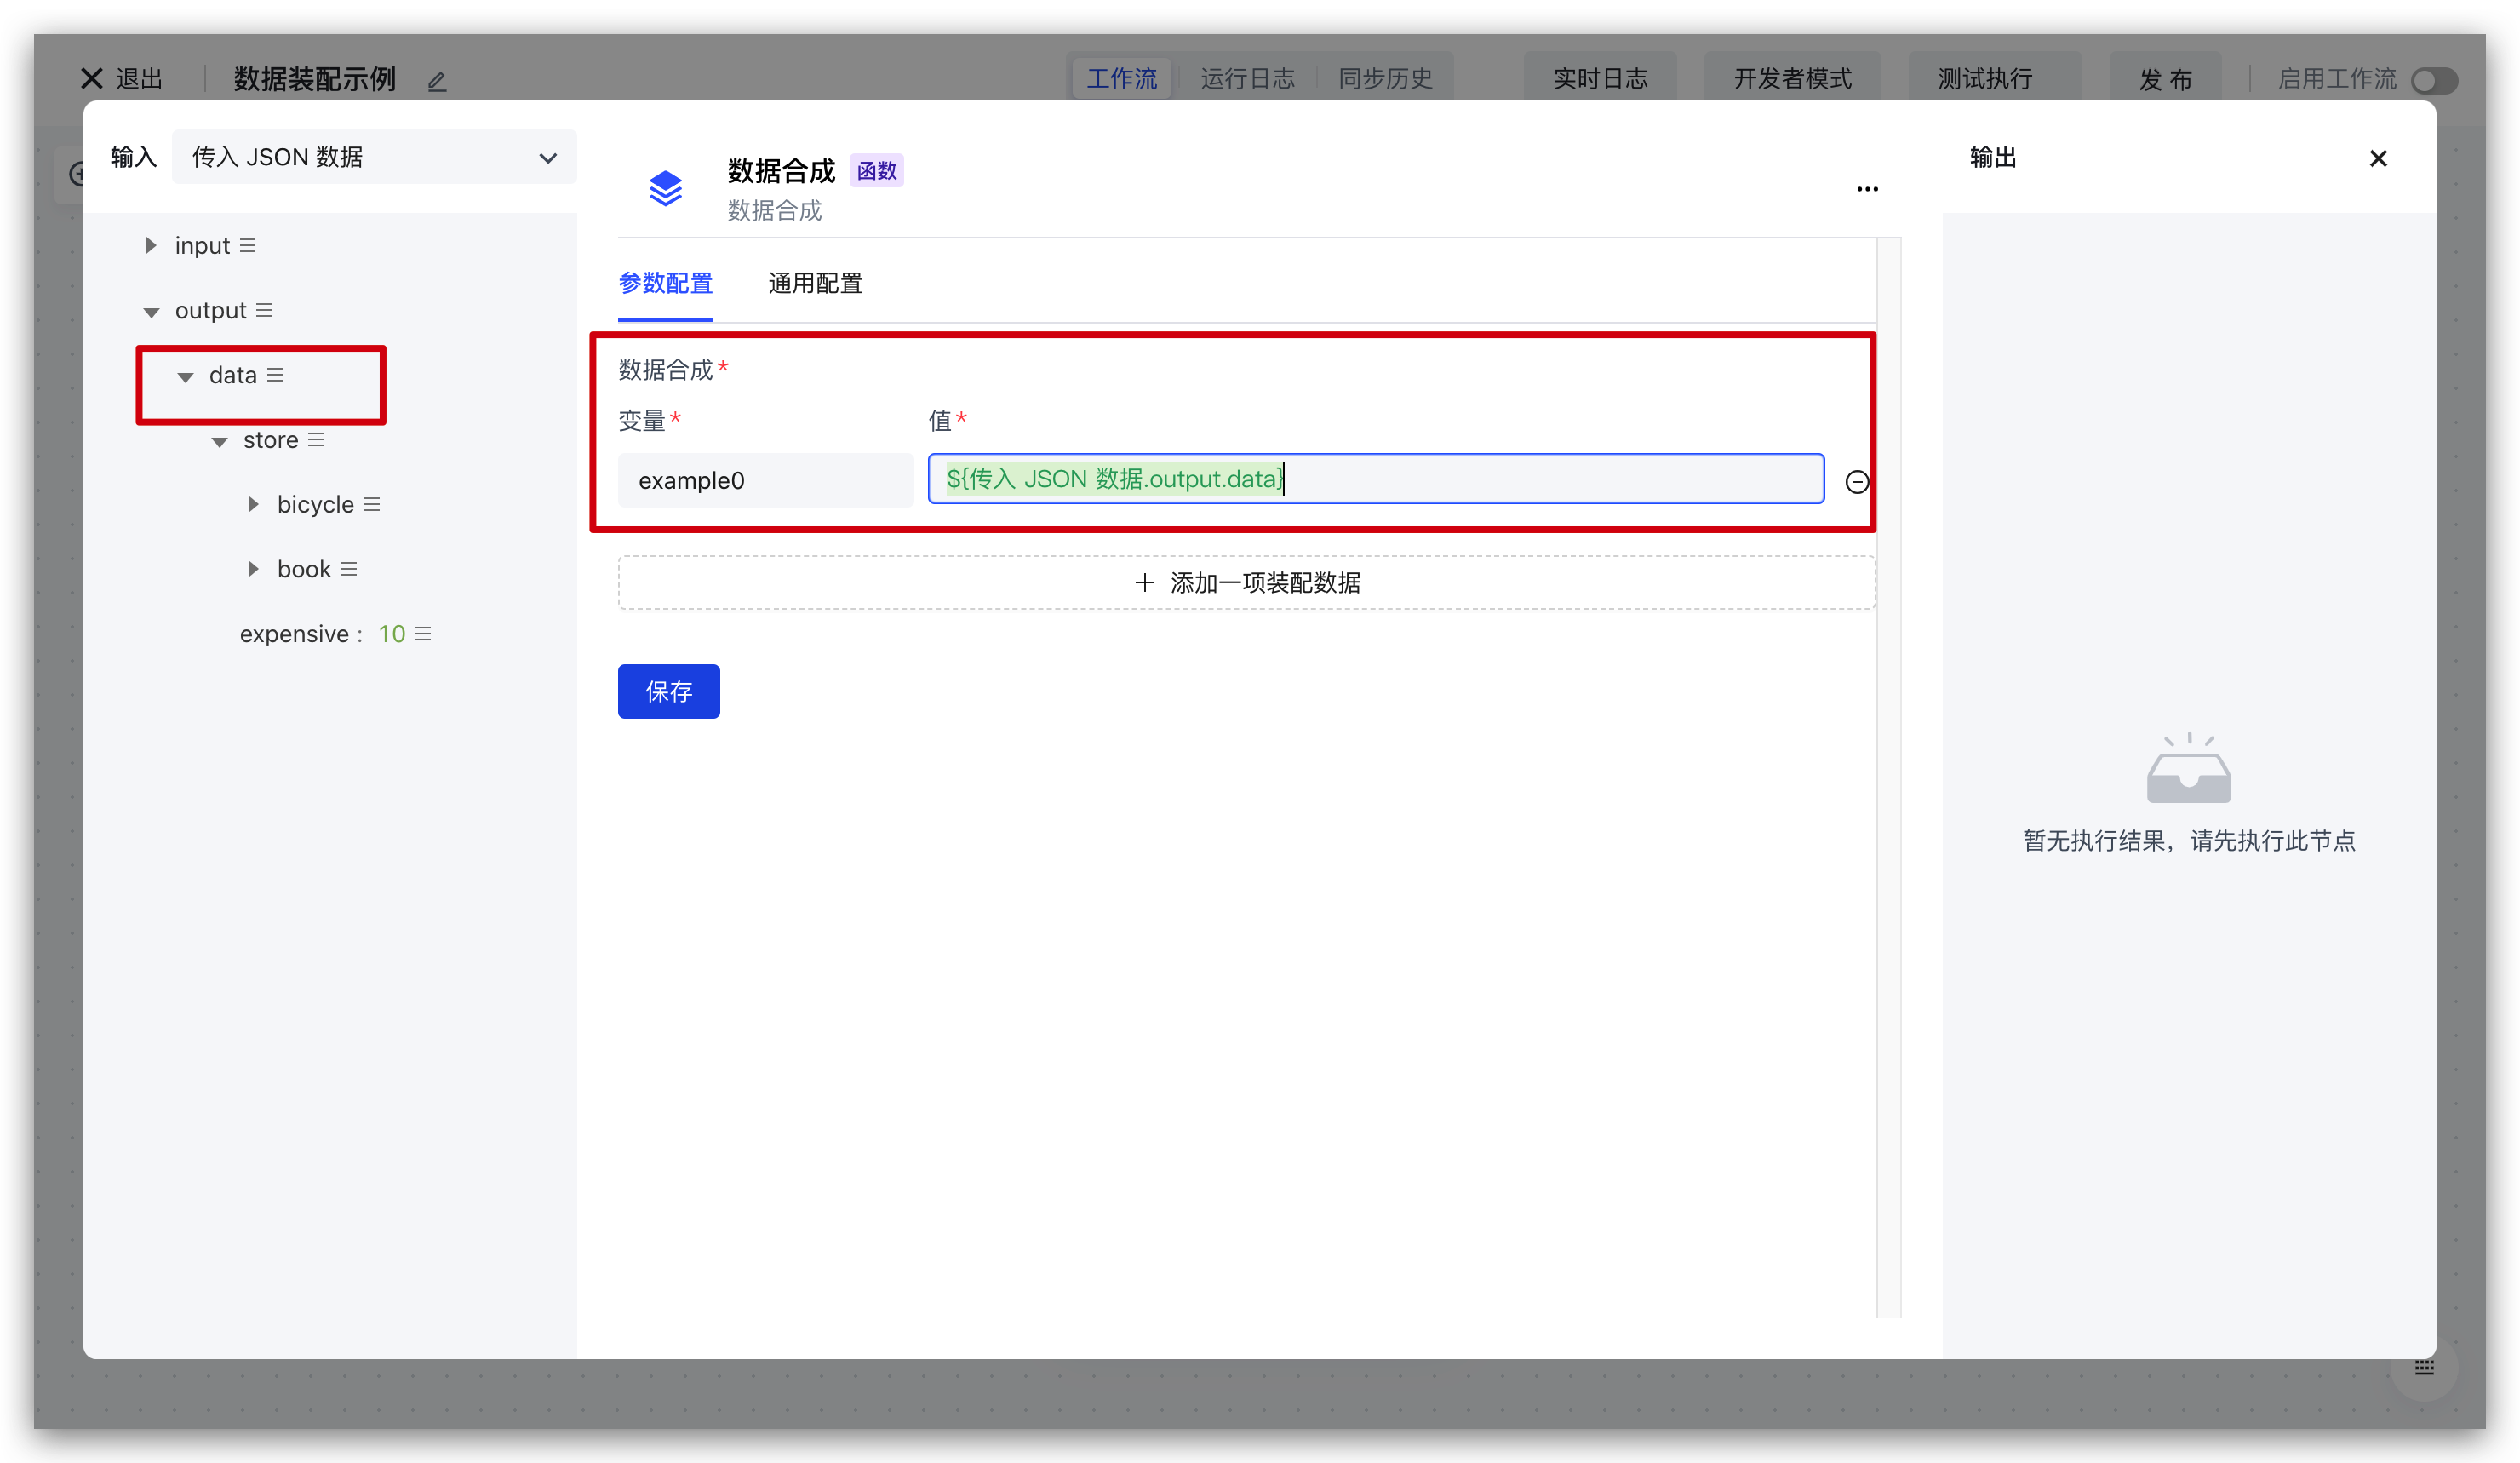Click the three-dot more options icon
The image size is (2520, 1463).
point(1867,189)
